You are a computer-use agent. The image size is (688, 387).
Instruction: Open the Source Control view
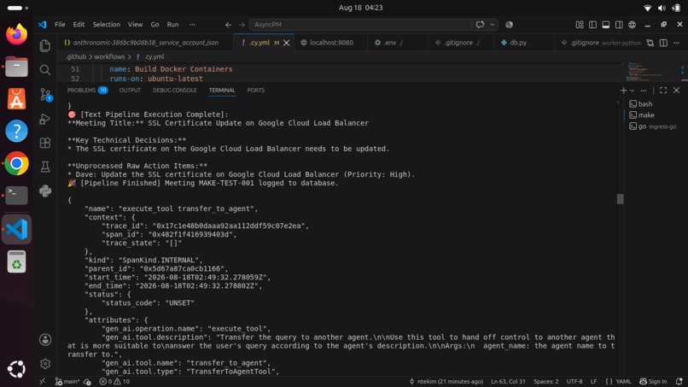click(45, 95)
